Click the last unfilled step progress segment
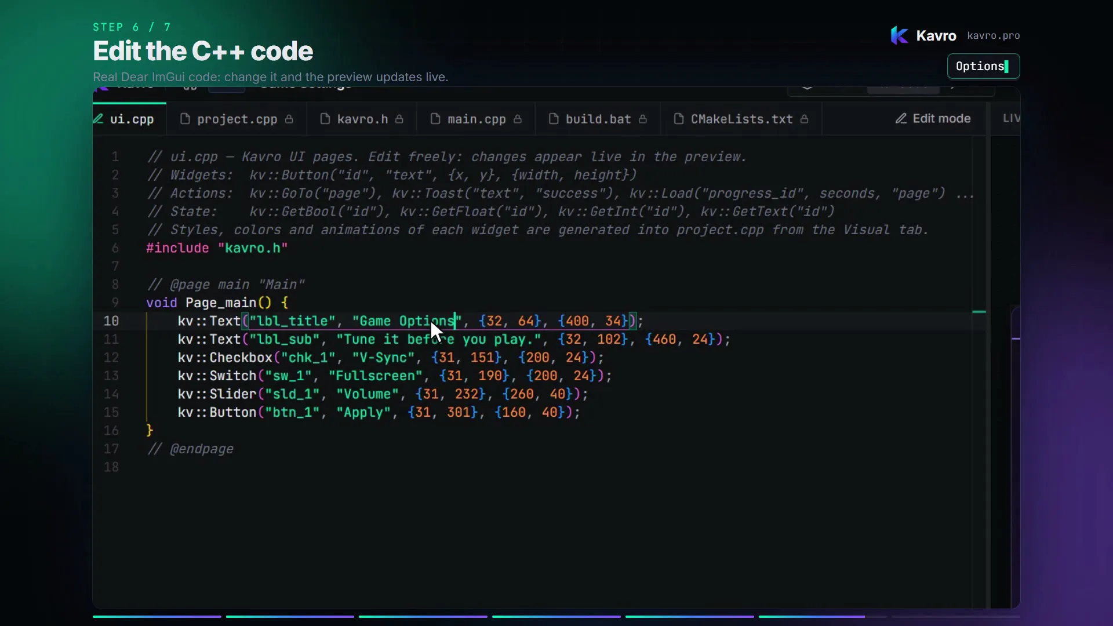1113x626 pixels. [x=955, y=616]
